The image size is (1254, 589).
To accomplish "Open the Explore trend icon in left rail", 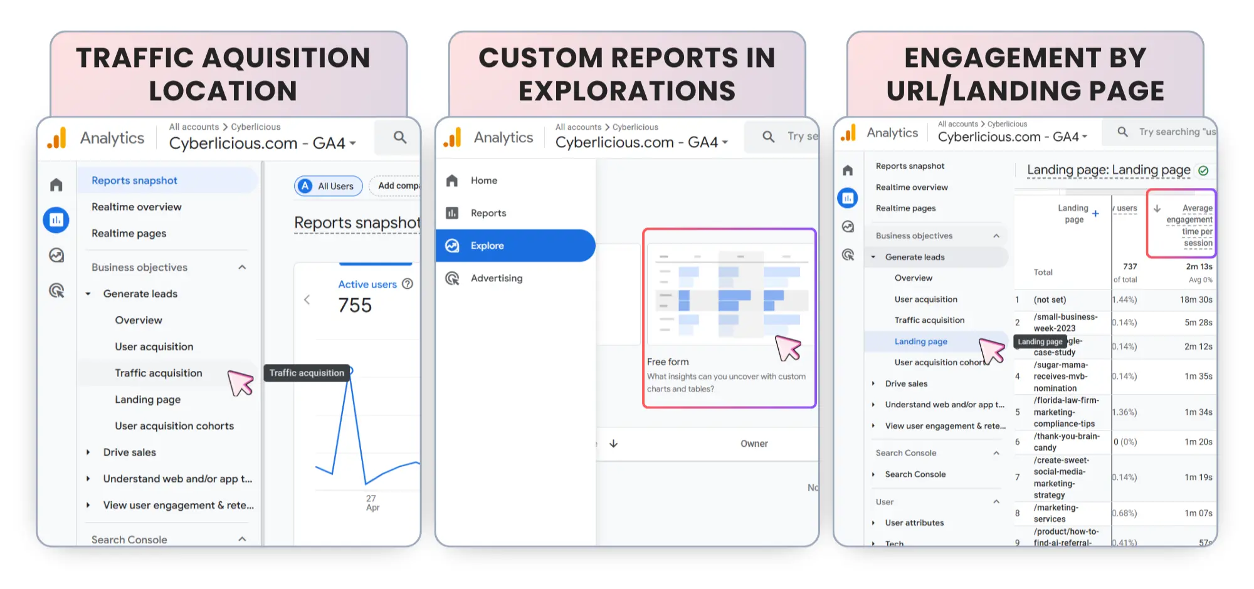I will pyautogui.click(x=56, y=255).
